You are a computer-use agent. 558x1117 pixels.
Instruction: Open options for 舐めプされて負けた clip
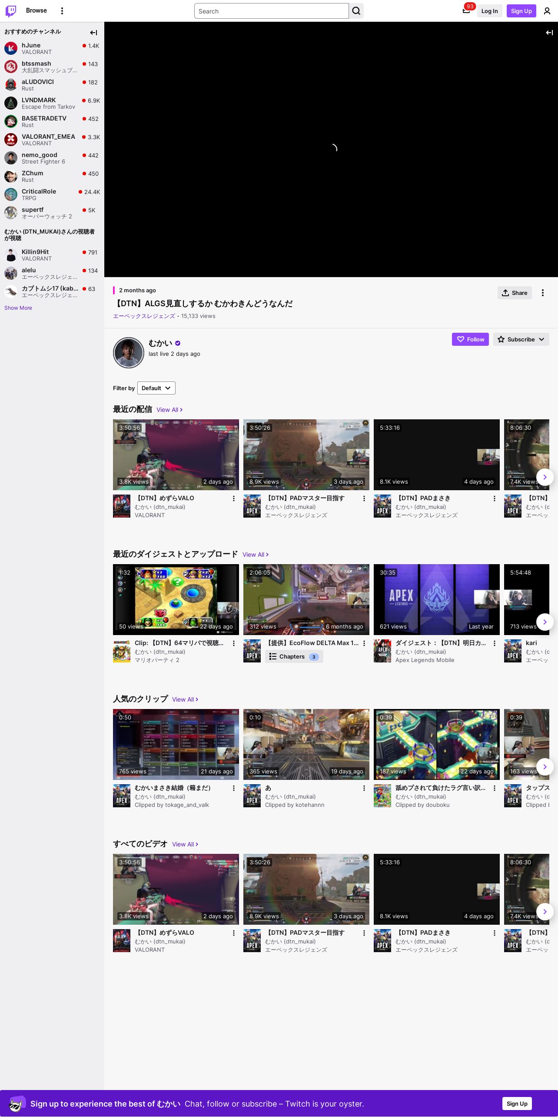[x=495, y=788]
